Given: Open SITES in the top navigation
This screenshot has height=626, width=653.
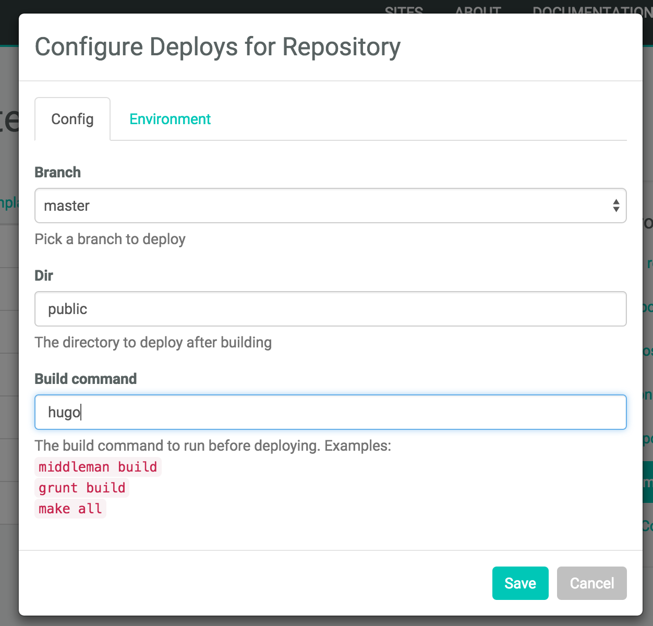Looking at the screenshot, I should (x=404, y=11).
